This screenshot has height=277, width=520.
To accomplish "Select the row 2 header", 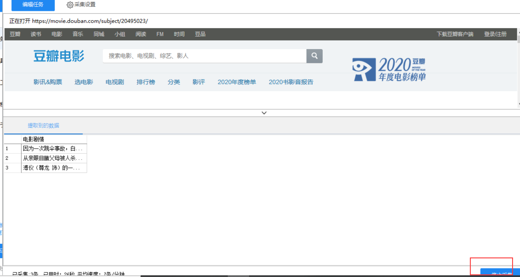I will pos(13,158).
